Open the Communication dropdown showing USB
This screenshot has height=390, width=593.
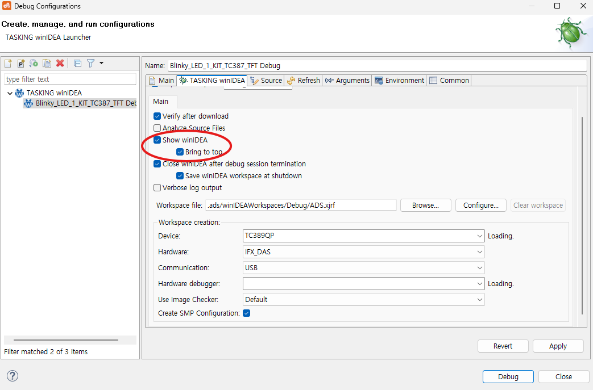tap(363, 268)
